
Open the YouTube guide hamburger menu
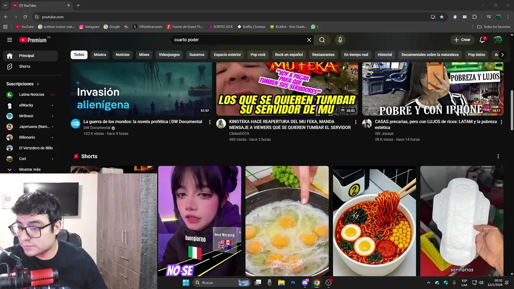[x=10, y=40]
